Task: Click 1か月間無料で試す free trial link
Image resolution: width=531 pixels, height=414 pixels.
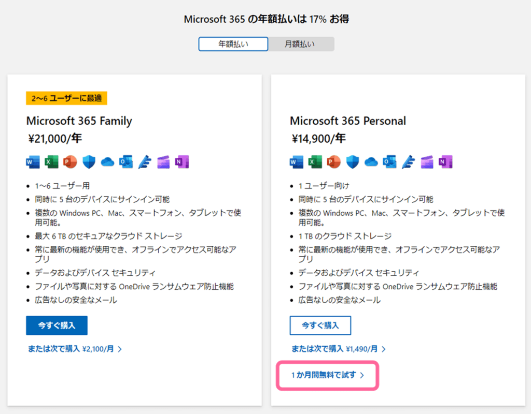Action: [328, 375]
